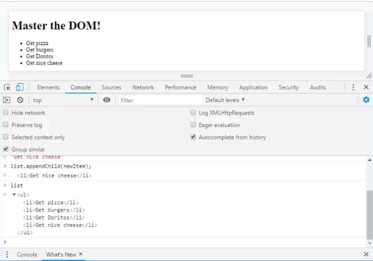Clear the console with the clear icon

[20, 100]
